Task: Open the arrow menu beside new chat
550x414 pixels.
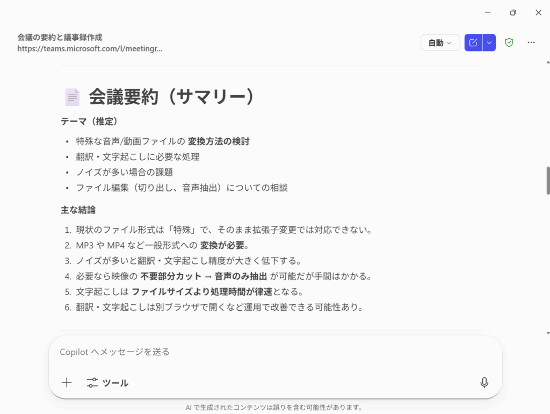Action: 489,42
